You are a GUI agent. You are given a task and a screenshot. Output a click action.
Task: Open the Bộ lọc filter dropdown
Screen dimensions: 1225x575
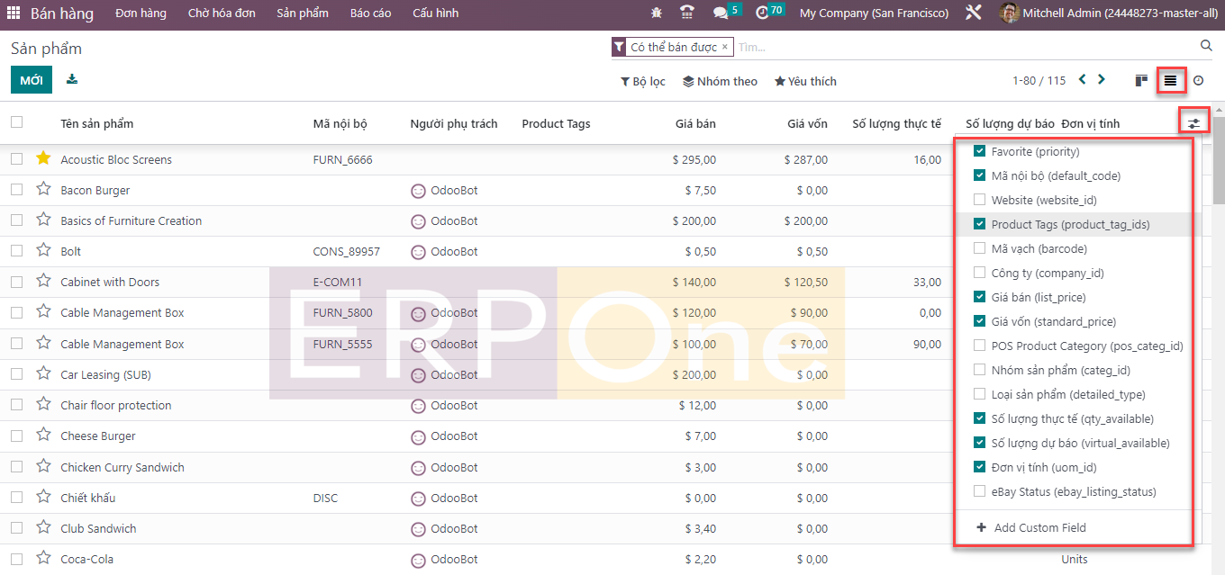643,81
